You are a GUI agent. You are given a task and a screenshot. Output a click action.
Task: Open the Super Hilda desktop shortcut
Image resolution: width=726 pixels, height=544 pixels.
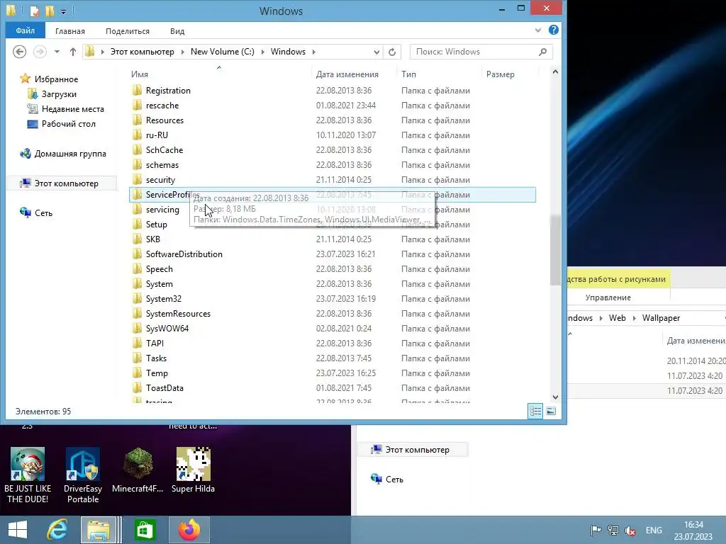click(x=193, y=470)
